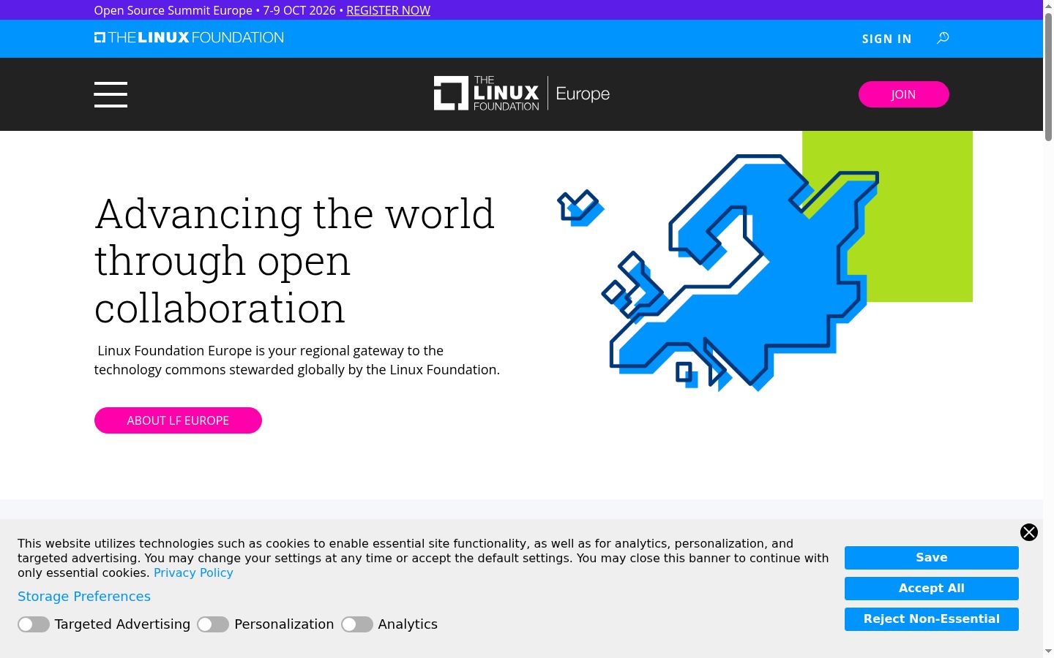Image resolution: width=1054 pixels, height=658 pixels.
Task: Save cookie preferences
Action: pyautogui.click(x=932, y=558)
